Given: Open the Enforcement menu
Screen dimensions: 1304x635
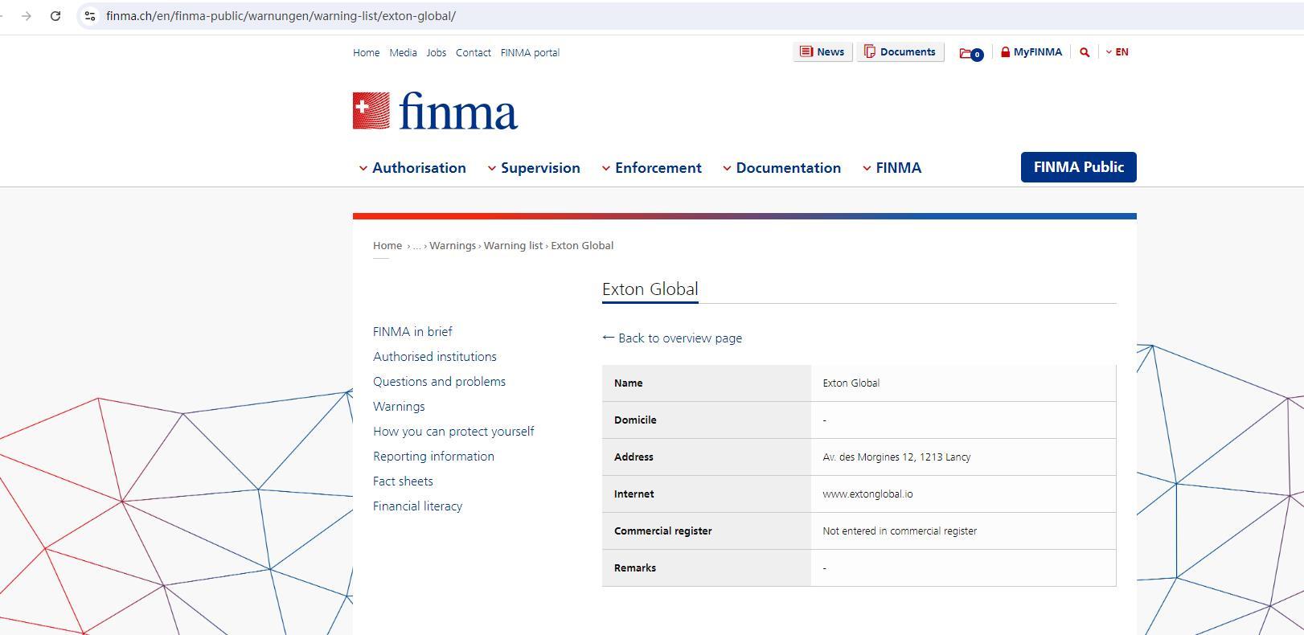Looking at the screenshot, I should [652, 168].
